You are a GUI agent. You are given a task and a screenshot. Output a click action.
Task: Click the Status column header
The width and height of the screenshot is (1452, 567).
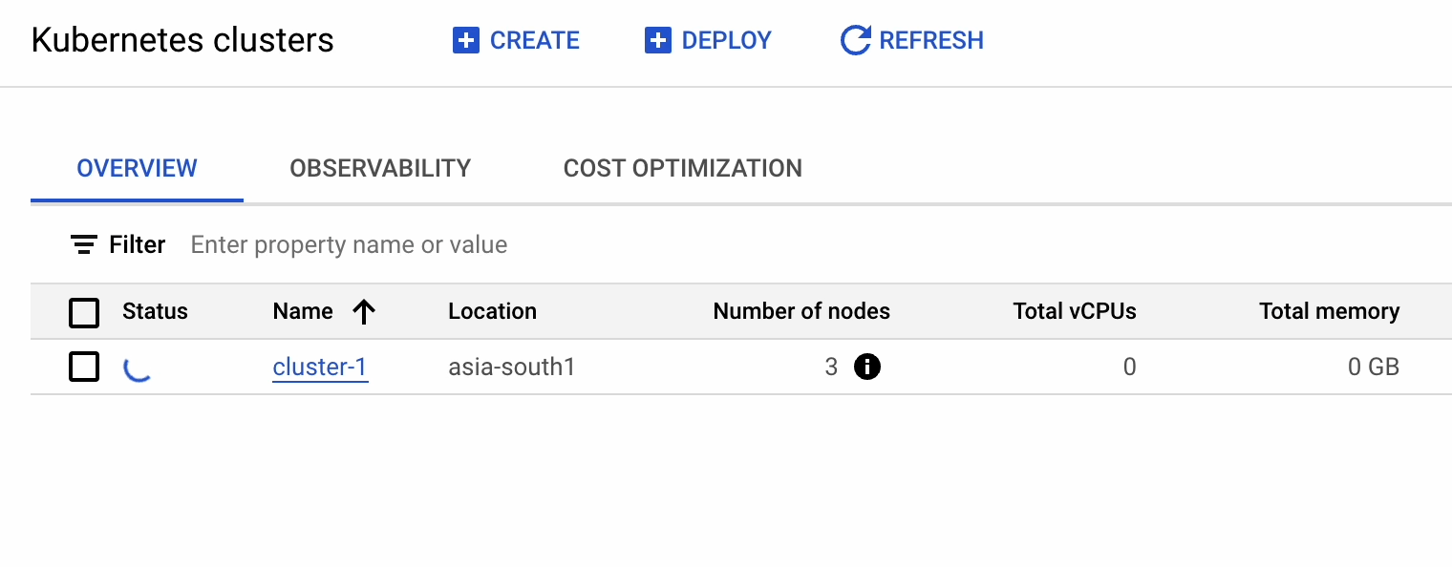pyautogui.click(x=155, y=311)
